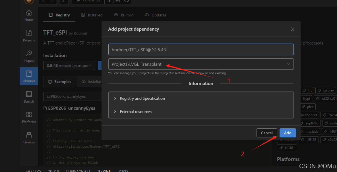The height and width of the screenshot is (172, 337).
Task: Click the ili9481 tag
Action: click(x=287, y=148)
